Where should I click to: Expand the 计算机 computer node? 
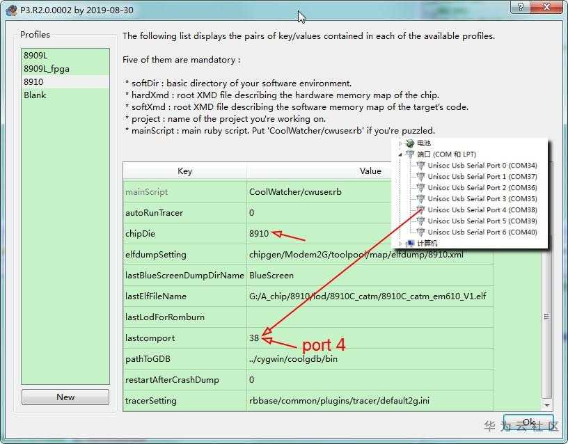click(400, 244)
